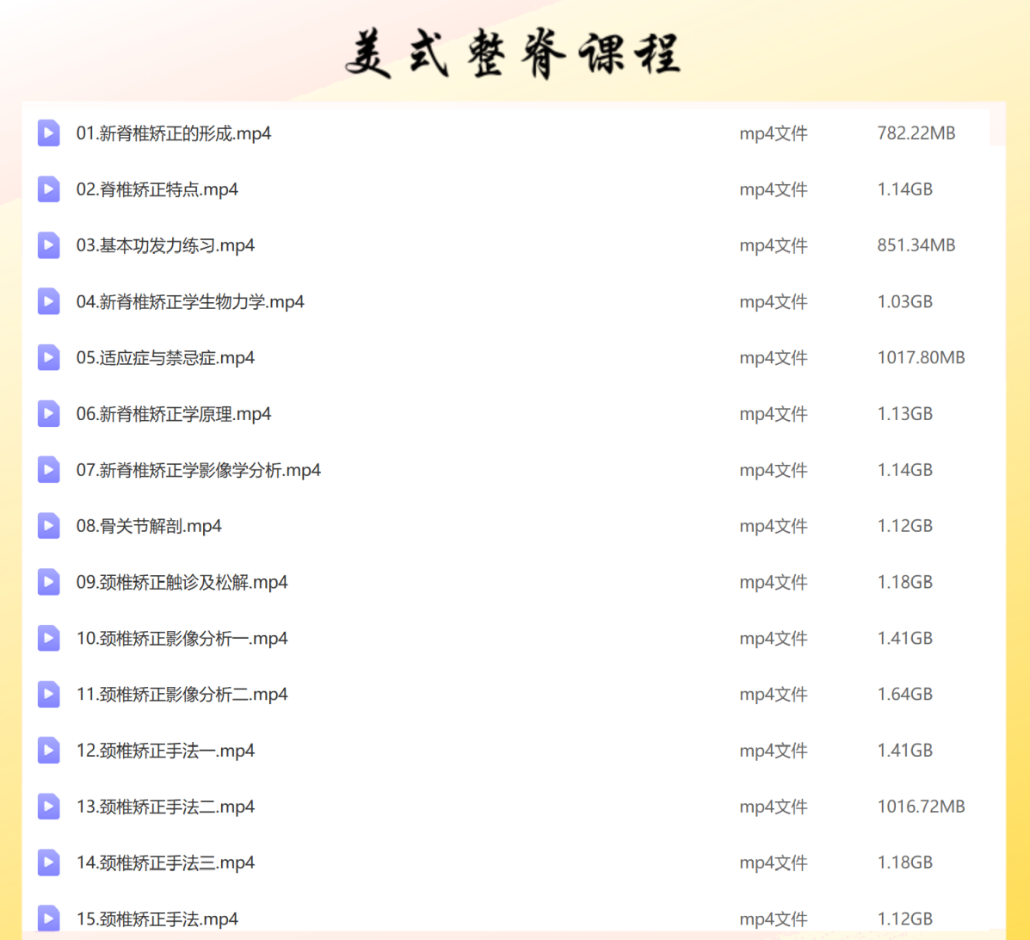Click the video icon for 05.适应症与禁忌症.mp4

point(48,357)
